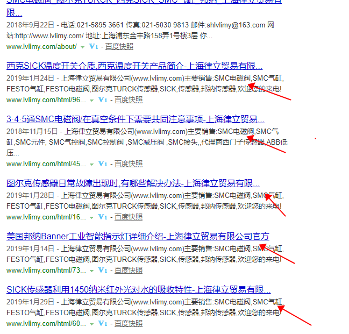Screen dimensions: 349x334
Task: Expand dropdown arrow after lvlimy.com/html/60...
Action: point(91,324)
